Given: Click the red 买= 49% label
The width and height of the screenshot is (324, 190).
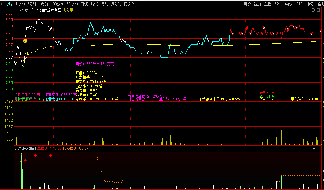Looking at the screenshot, I should [267, 92].
